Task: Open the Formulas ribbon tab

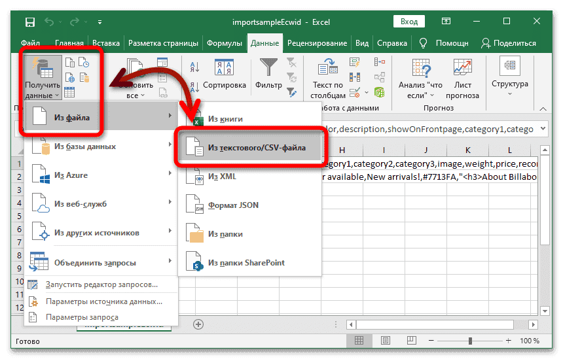Action: coord(225,44)
